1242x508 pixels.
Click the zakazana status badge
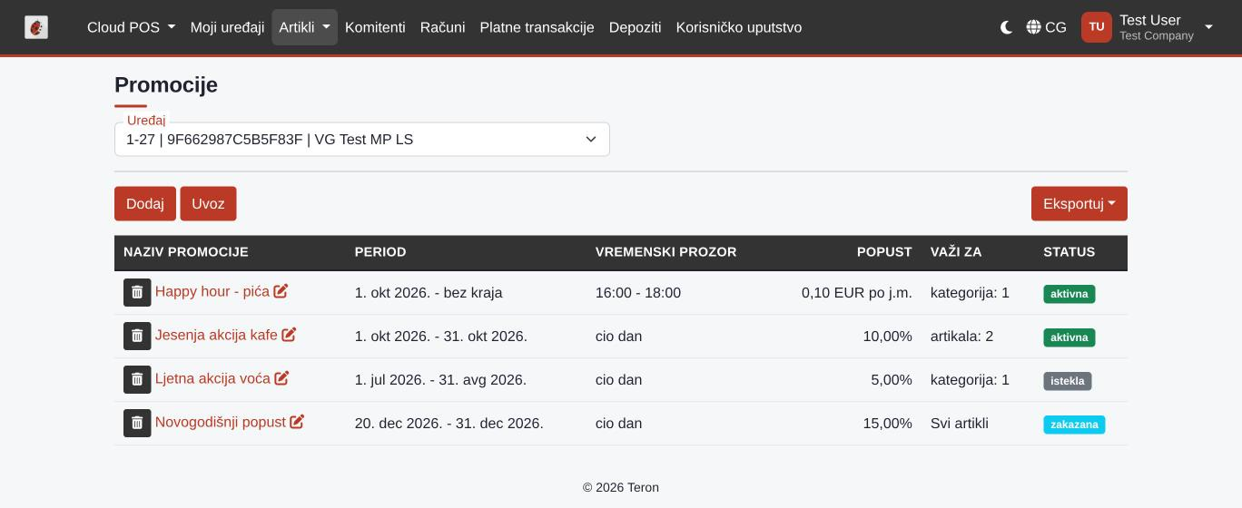click(x=1074, y=425)
